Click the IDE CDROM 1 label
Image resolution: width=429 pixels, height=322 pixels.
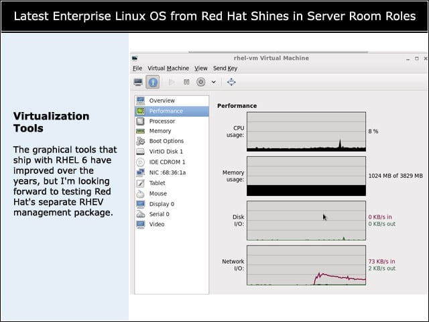pos(167,162)
